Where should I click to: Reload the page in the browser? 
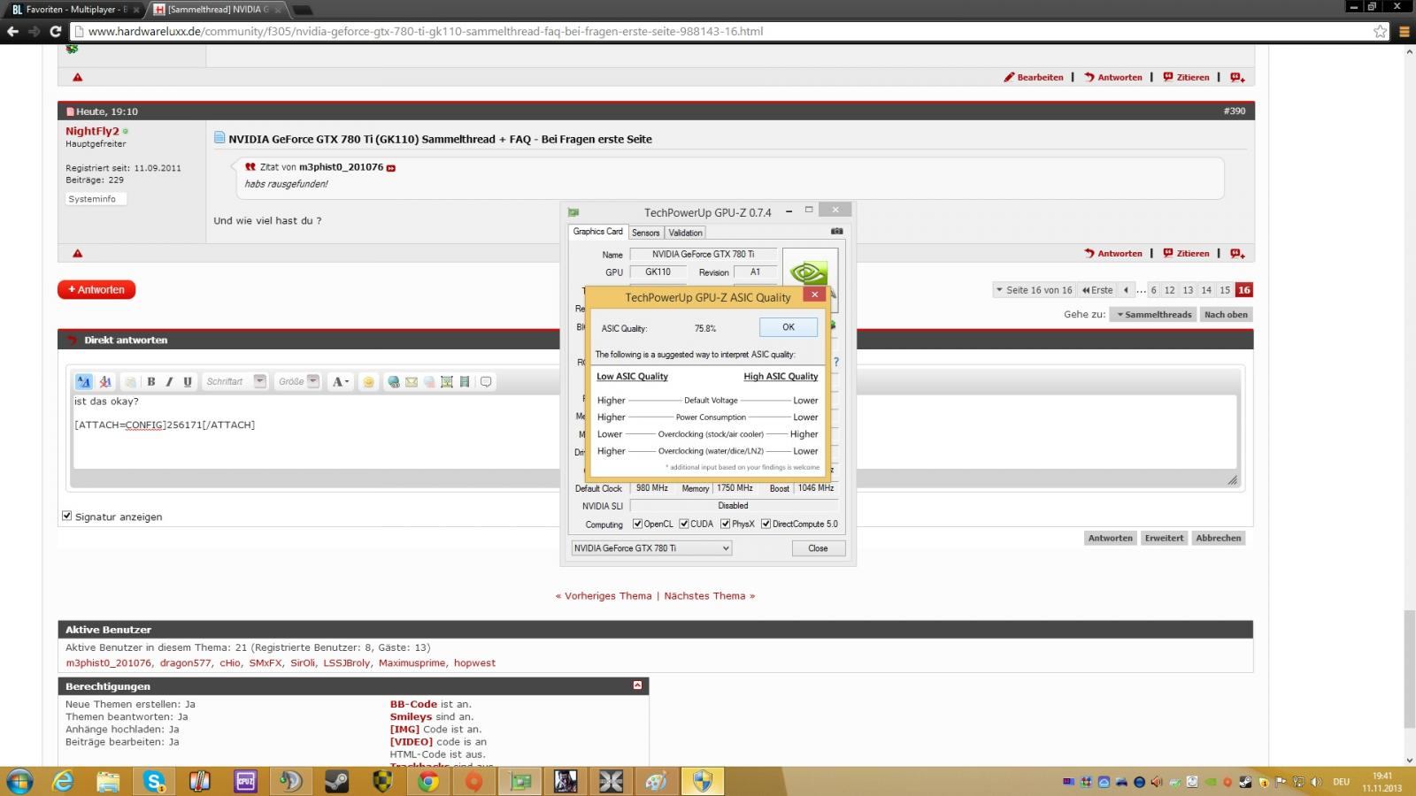[x=55, y=31]
